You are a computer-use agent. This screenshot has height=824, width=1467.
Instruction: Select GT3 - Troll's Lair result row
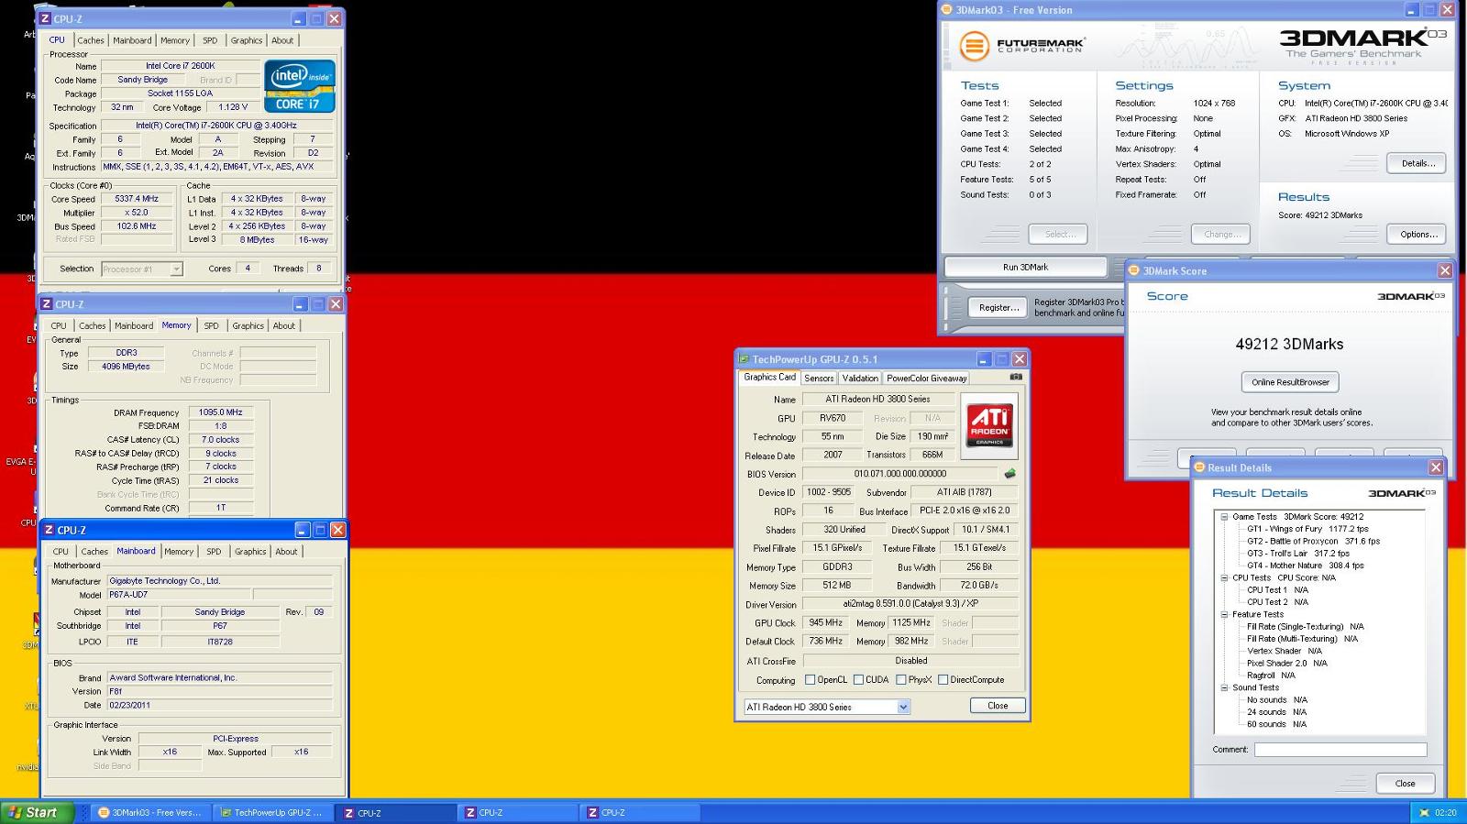pyautogui.click(x=1297, y=554)
